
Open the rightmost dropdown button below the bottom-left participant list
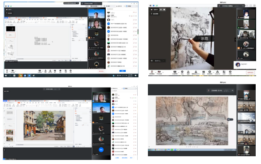(x=132, y=158)
